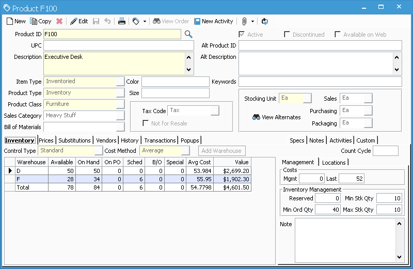This screenshot has height=269, width=413.
Task: Open the Locations tab
Action: pyautogui.click(x=333, y=163)
